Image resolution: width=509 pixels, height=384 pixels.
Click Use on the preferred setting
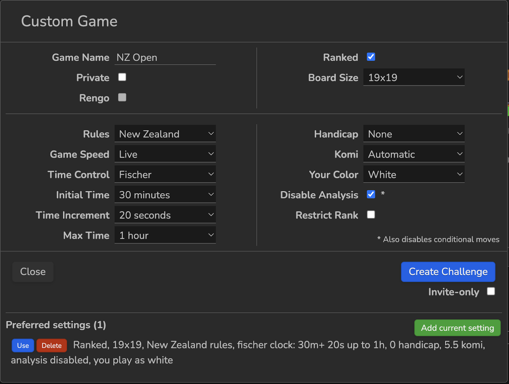click(23, 345)
